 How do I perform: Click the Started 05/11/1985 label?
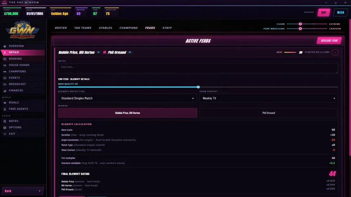(317, 52)
